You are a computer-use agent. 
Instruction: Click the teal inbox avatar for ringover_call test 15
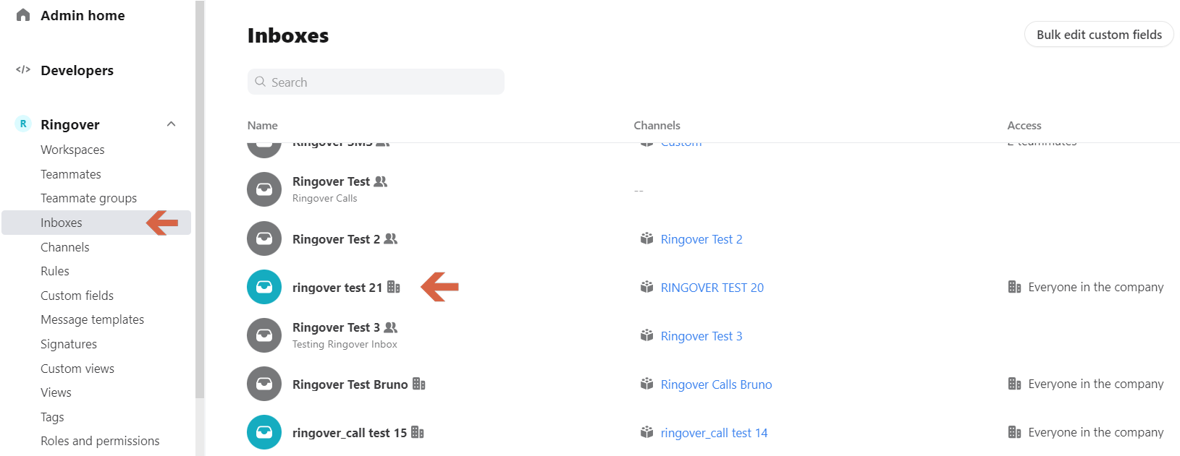(x=264, y=432)
